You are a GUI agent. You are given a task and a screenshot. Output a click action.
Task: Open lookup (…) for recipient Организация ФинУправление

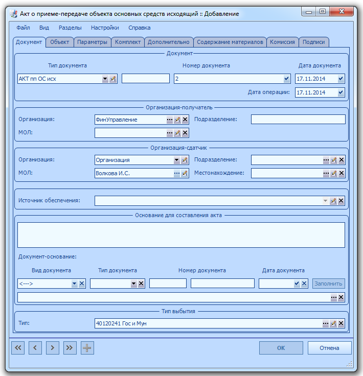pyautogui.click(x=170, y=120)
